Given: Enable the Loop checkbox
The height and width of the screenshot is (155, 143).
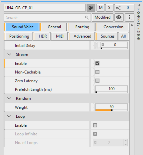Looking at the screenshot, I should point(95,125).
